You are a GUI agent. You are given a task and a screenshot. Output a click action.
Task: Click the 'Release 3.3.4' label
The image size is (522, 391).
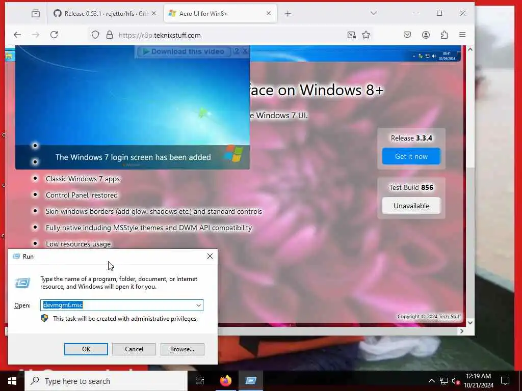[411, 138]
